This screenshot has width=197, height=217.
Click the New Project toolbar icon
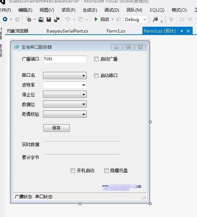29,19
